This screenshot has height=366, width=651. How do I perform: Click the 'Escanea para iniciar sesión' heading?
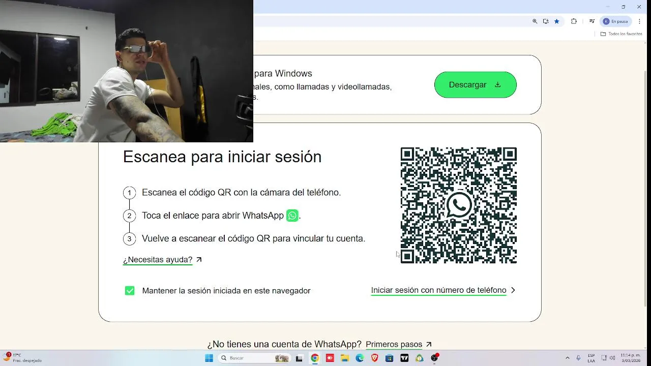click(x=222, y=157)
